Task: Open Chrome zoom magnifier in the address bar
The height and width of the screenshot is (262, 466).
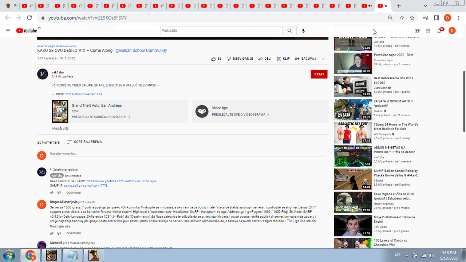Action: [390, 18]
